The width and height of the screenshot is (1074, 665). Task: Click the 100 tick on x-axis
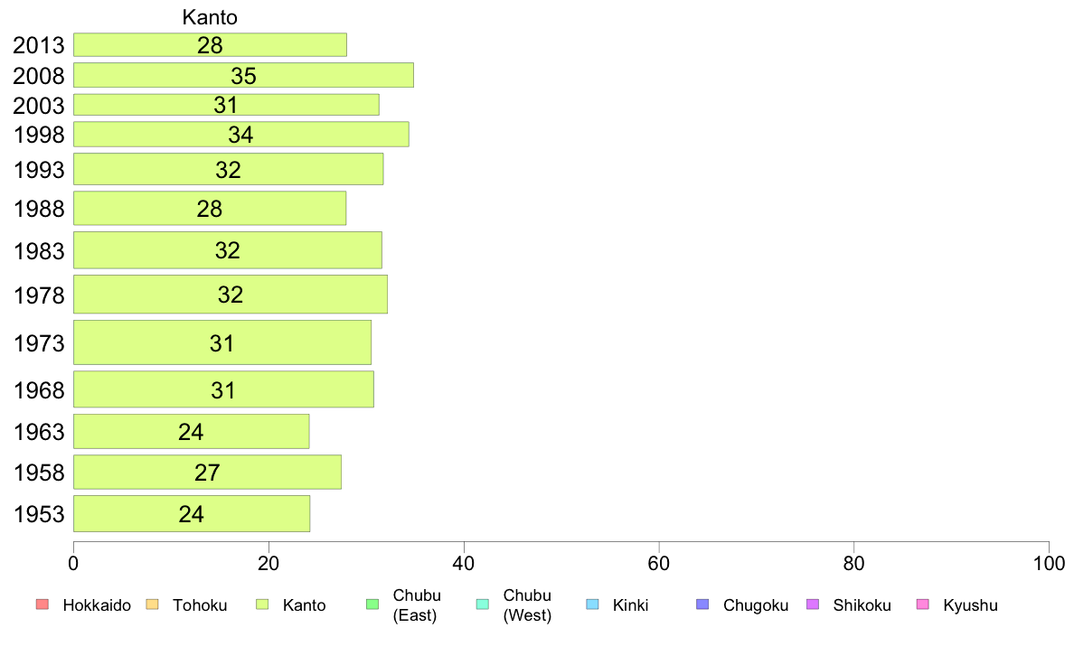[x=1049, y=564]
